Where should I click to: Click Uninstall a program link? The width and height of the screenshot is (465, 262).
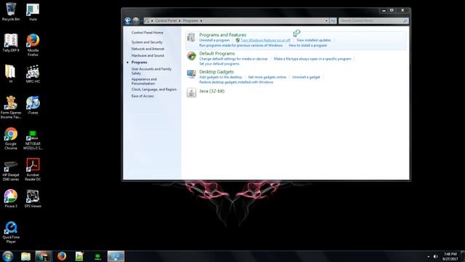pos(214,40)
